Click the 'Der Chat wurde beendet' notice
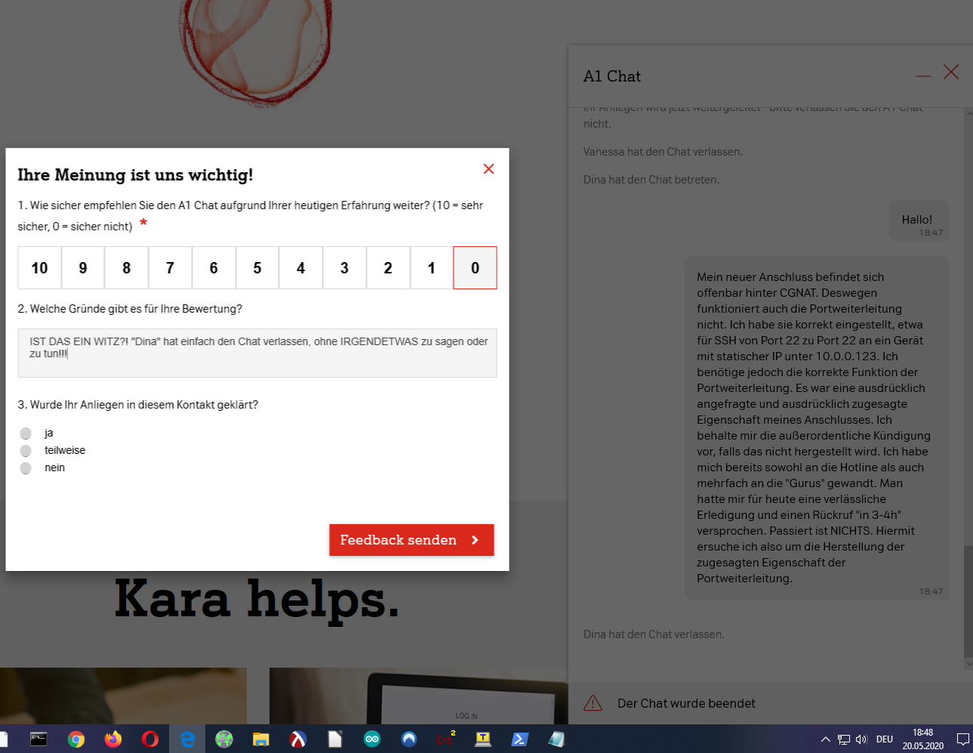Screen dimensions: 973x753 pyautogui.click(x=686, y=703)
